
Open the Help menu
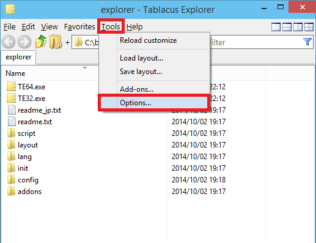(134, 27)
